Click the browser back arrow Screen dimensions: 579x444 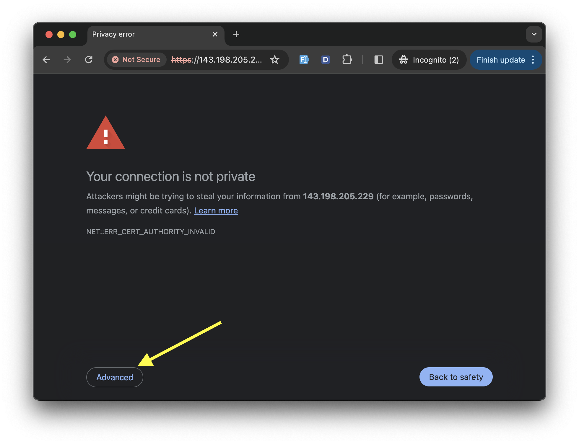[46, 60]
